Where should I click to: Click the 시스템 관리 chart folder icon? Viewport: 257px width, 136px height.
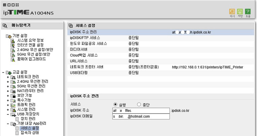[13, 110]
